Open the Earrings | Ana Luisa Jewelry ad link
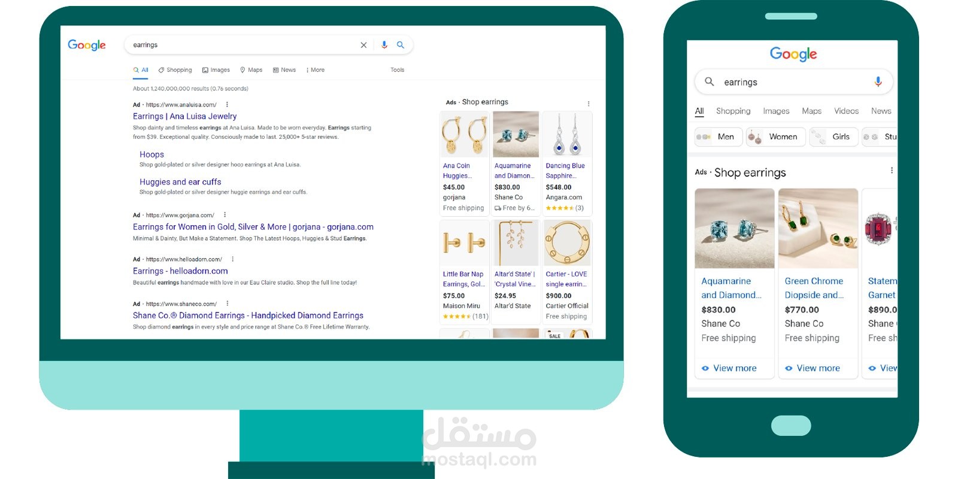Viewport: 958px width, 479px height. coord(184,116)
